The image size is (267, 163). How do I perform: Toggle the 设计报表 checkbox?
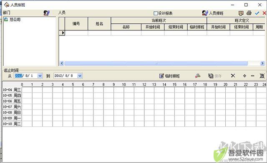click(x=156, y=13)
